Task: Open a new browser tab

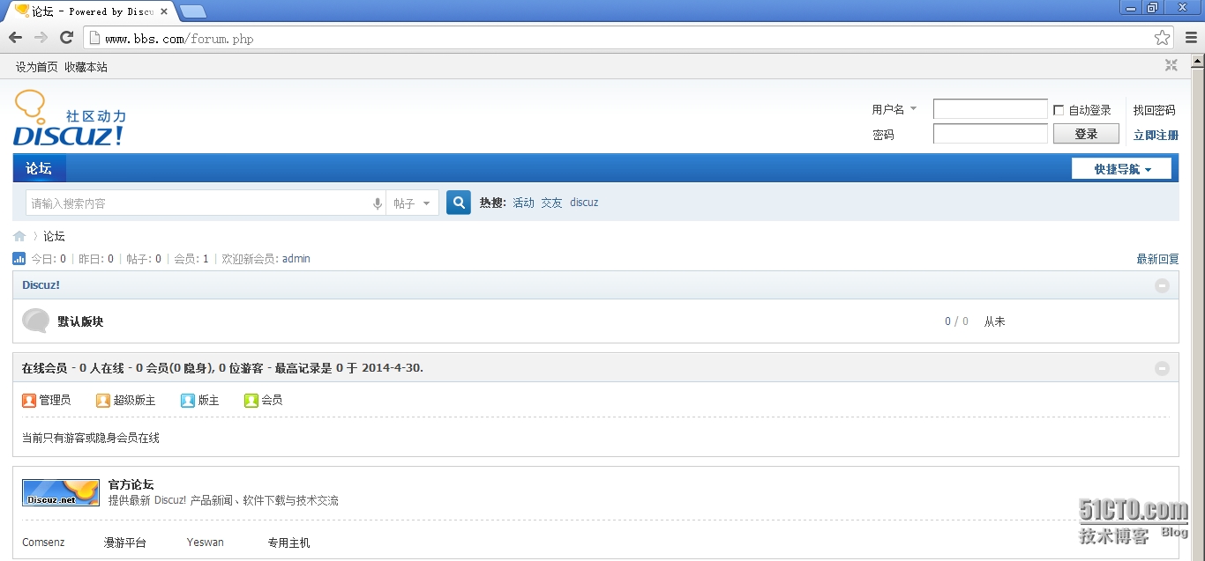Action: 193,11
